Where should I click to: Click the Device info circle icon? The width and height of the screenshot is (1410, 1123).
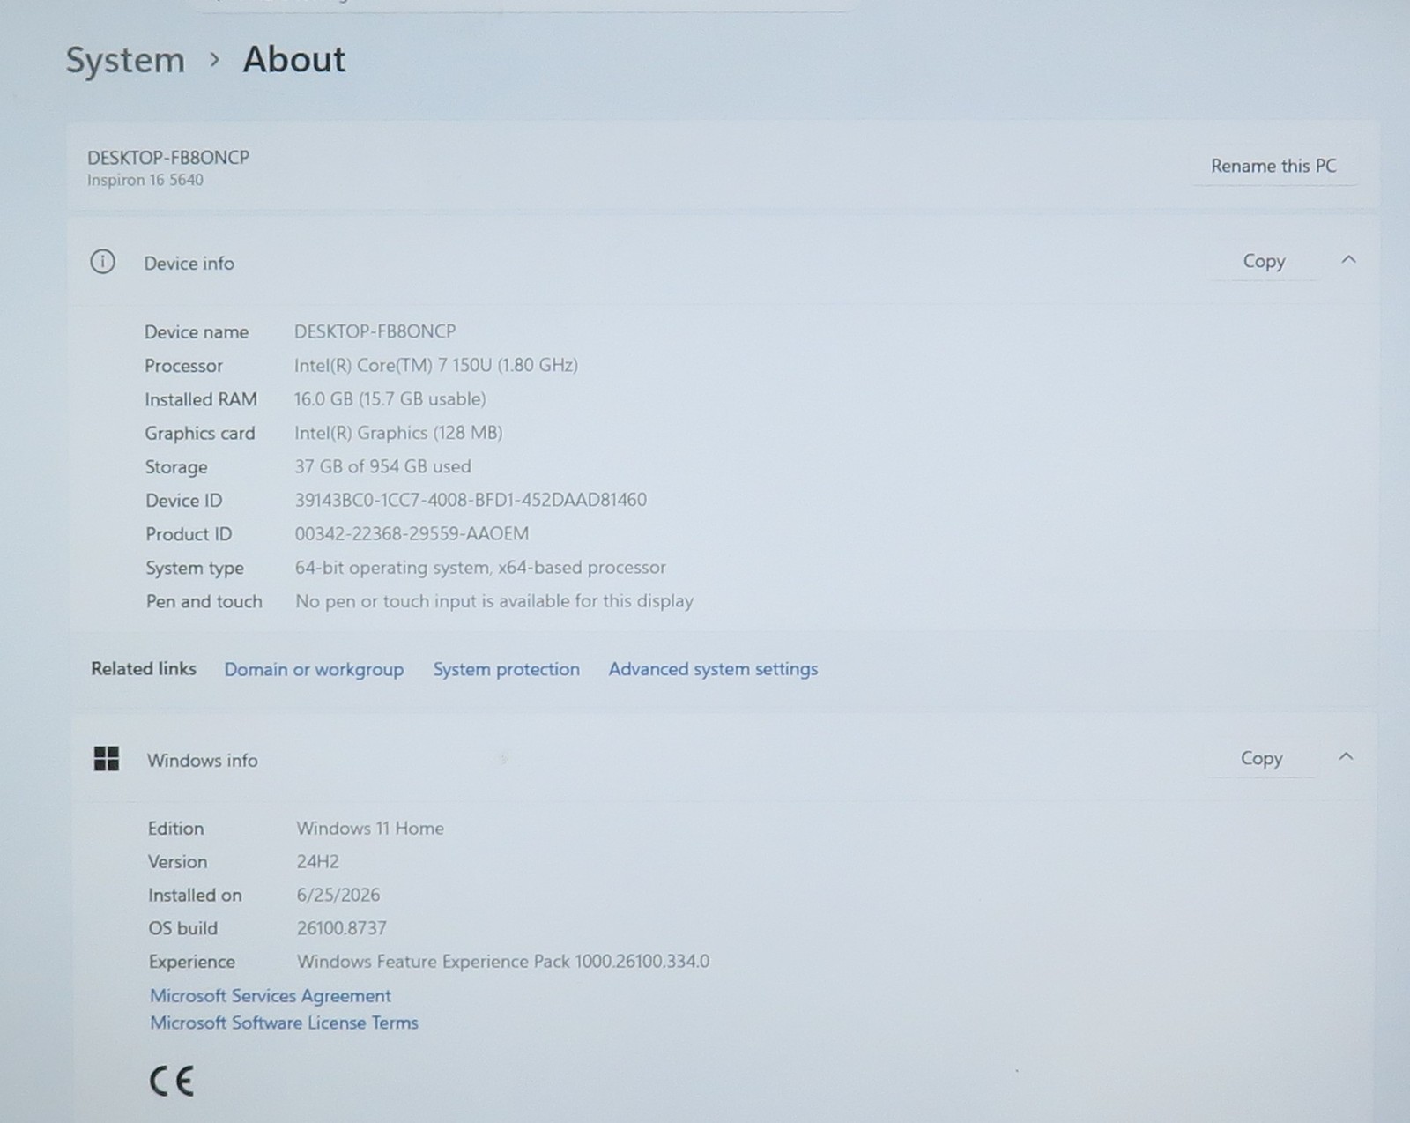point(102,262)
